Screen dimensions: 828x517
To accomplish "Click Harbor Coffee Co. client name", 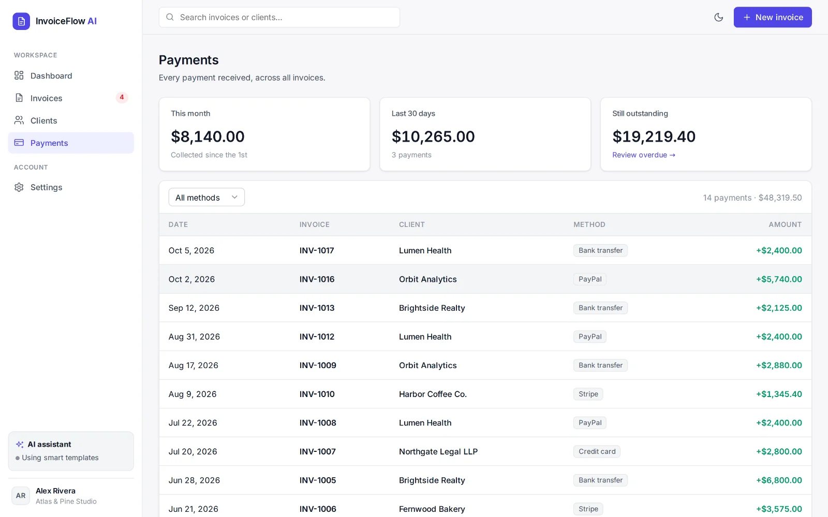I will (x=433, y=394).
